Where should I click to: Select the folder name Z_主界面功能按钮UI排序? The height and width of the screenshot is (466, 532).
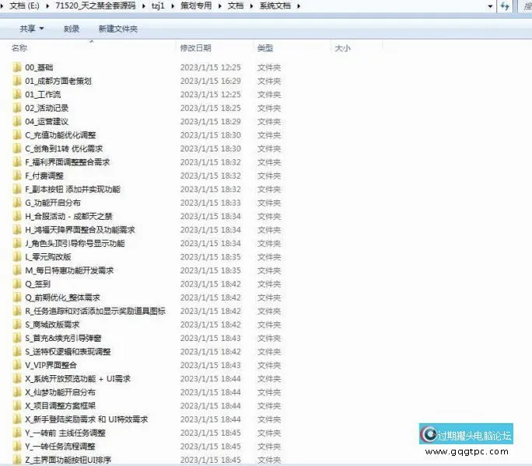(x=68, y=460)
